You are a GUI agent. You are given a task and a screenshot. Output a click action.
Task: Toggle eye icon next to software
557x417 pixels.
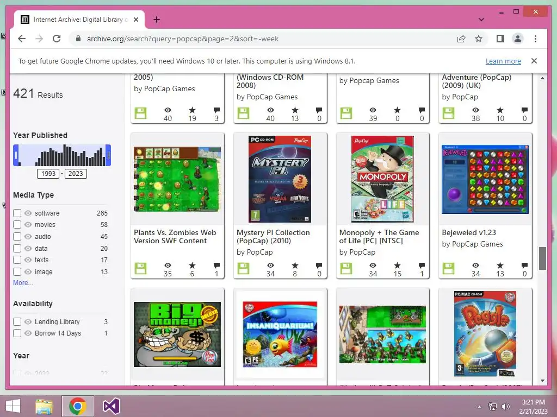pyautogui.click(x=28, y=213)
